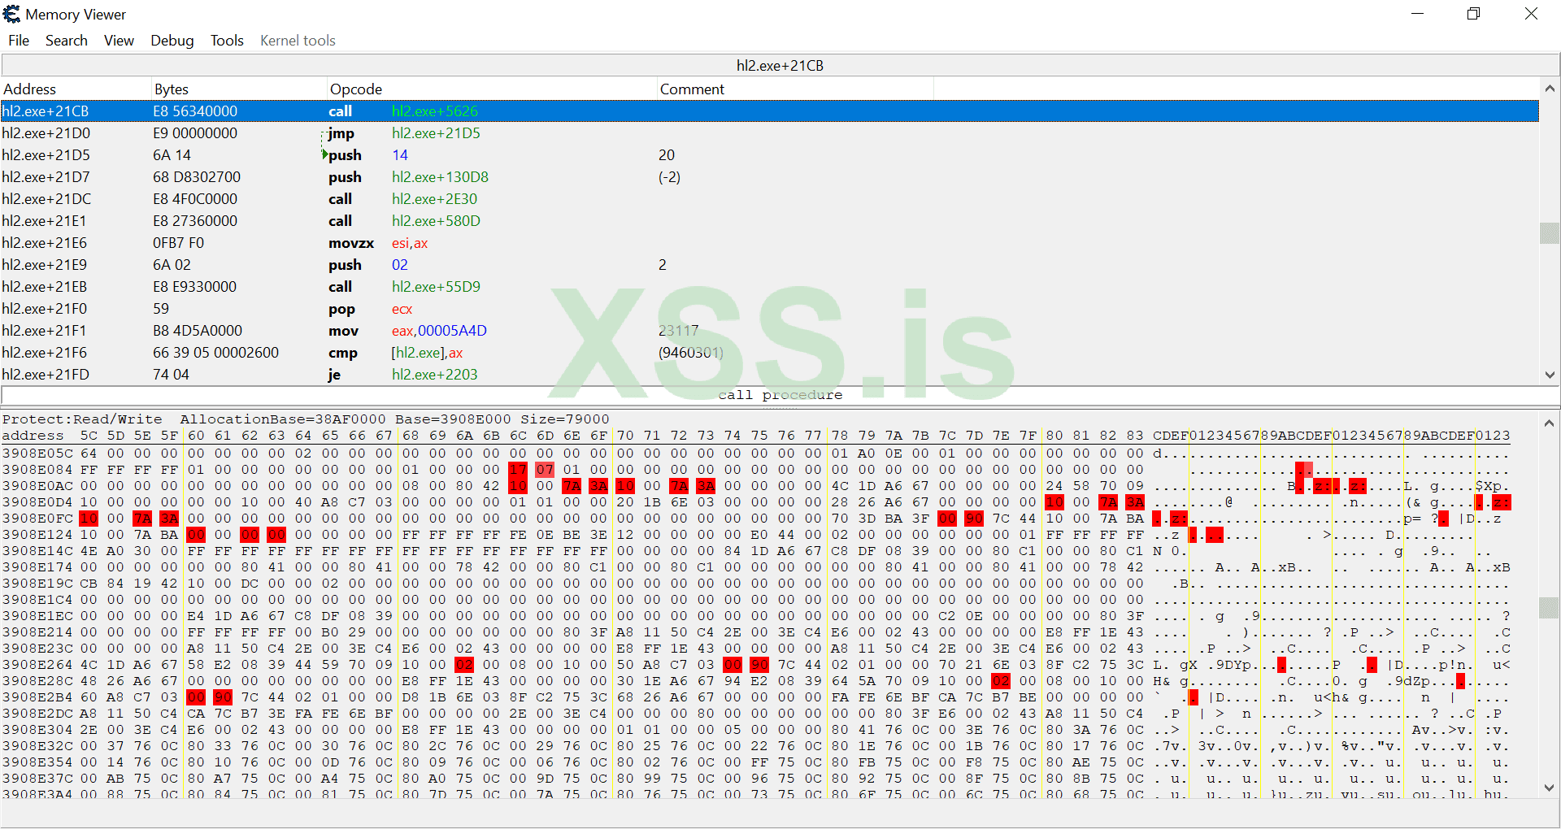The width and height of the screenshot is (1561, 829).
Task: Click the hex row address 3908E124
Action: pos(37,535)
